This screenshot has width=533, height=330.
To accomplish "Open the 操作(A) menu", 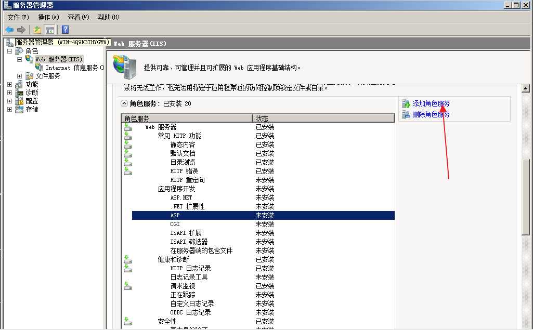I will (48, 17).
